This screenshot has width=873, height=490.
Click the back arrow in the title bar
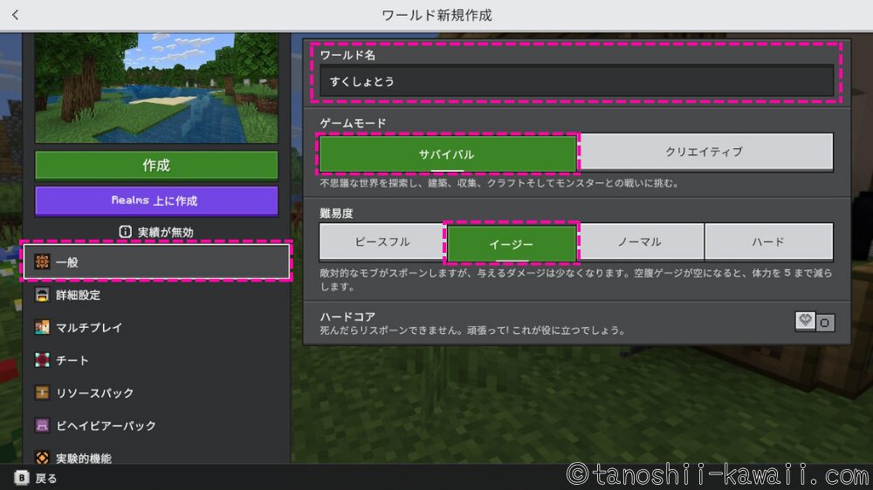[15, 15]
